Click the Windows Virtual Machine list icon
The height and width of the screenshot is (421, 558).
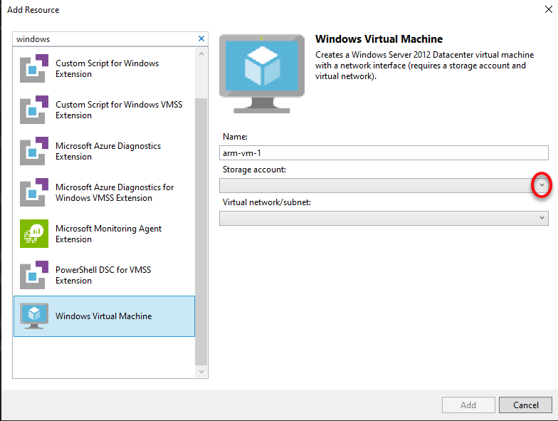[34, 316]
